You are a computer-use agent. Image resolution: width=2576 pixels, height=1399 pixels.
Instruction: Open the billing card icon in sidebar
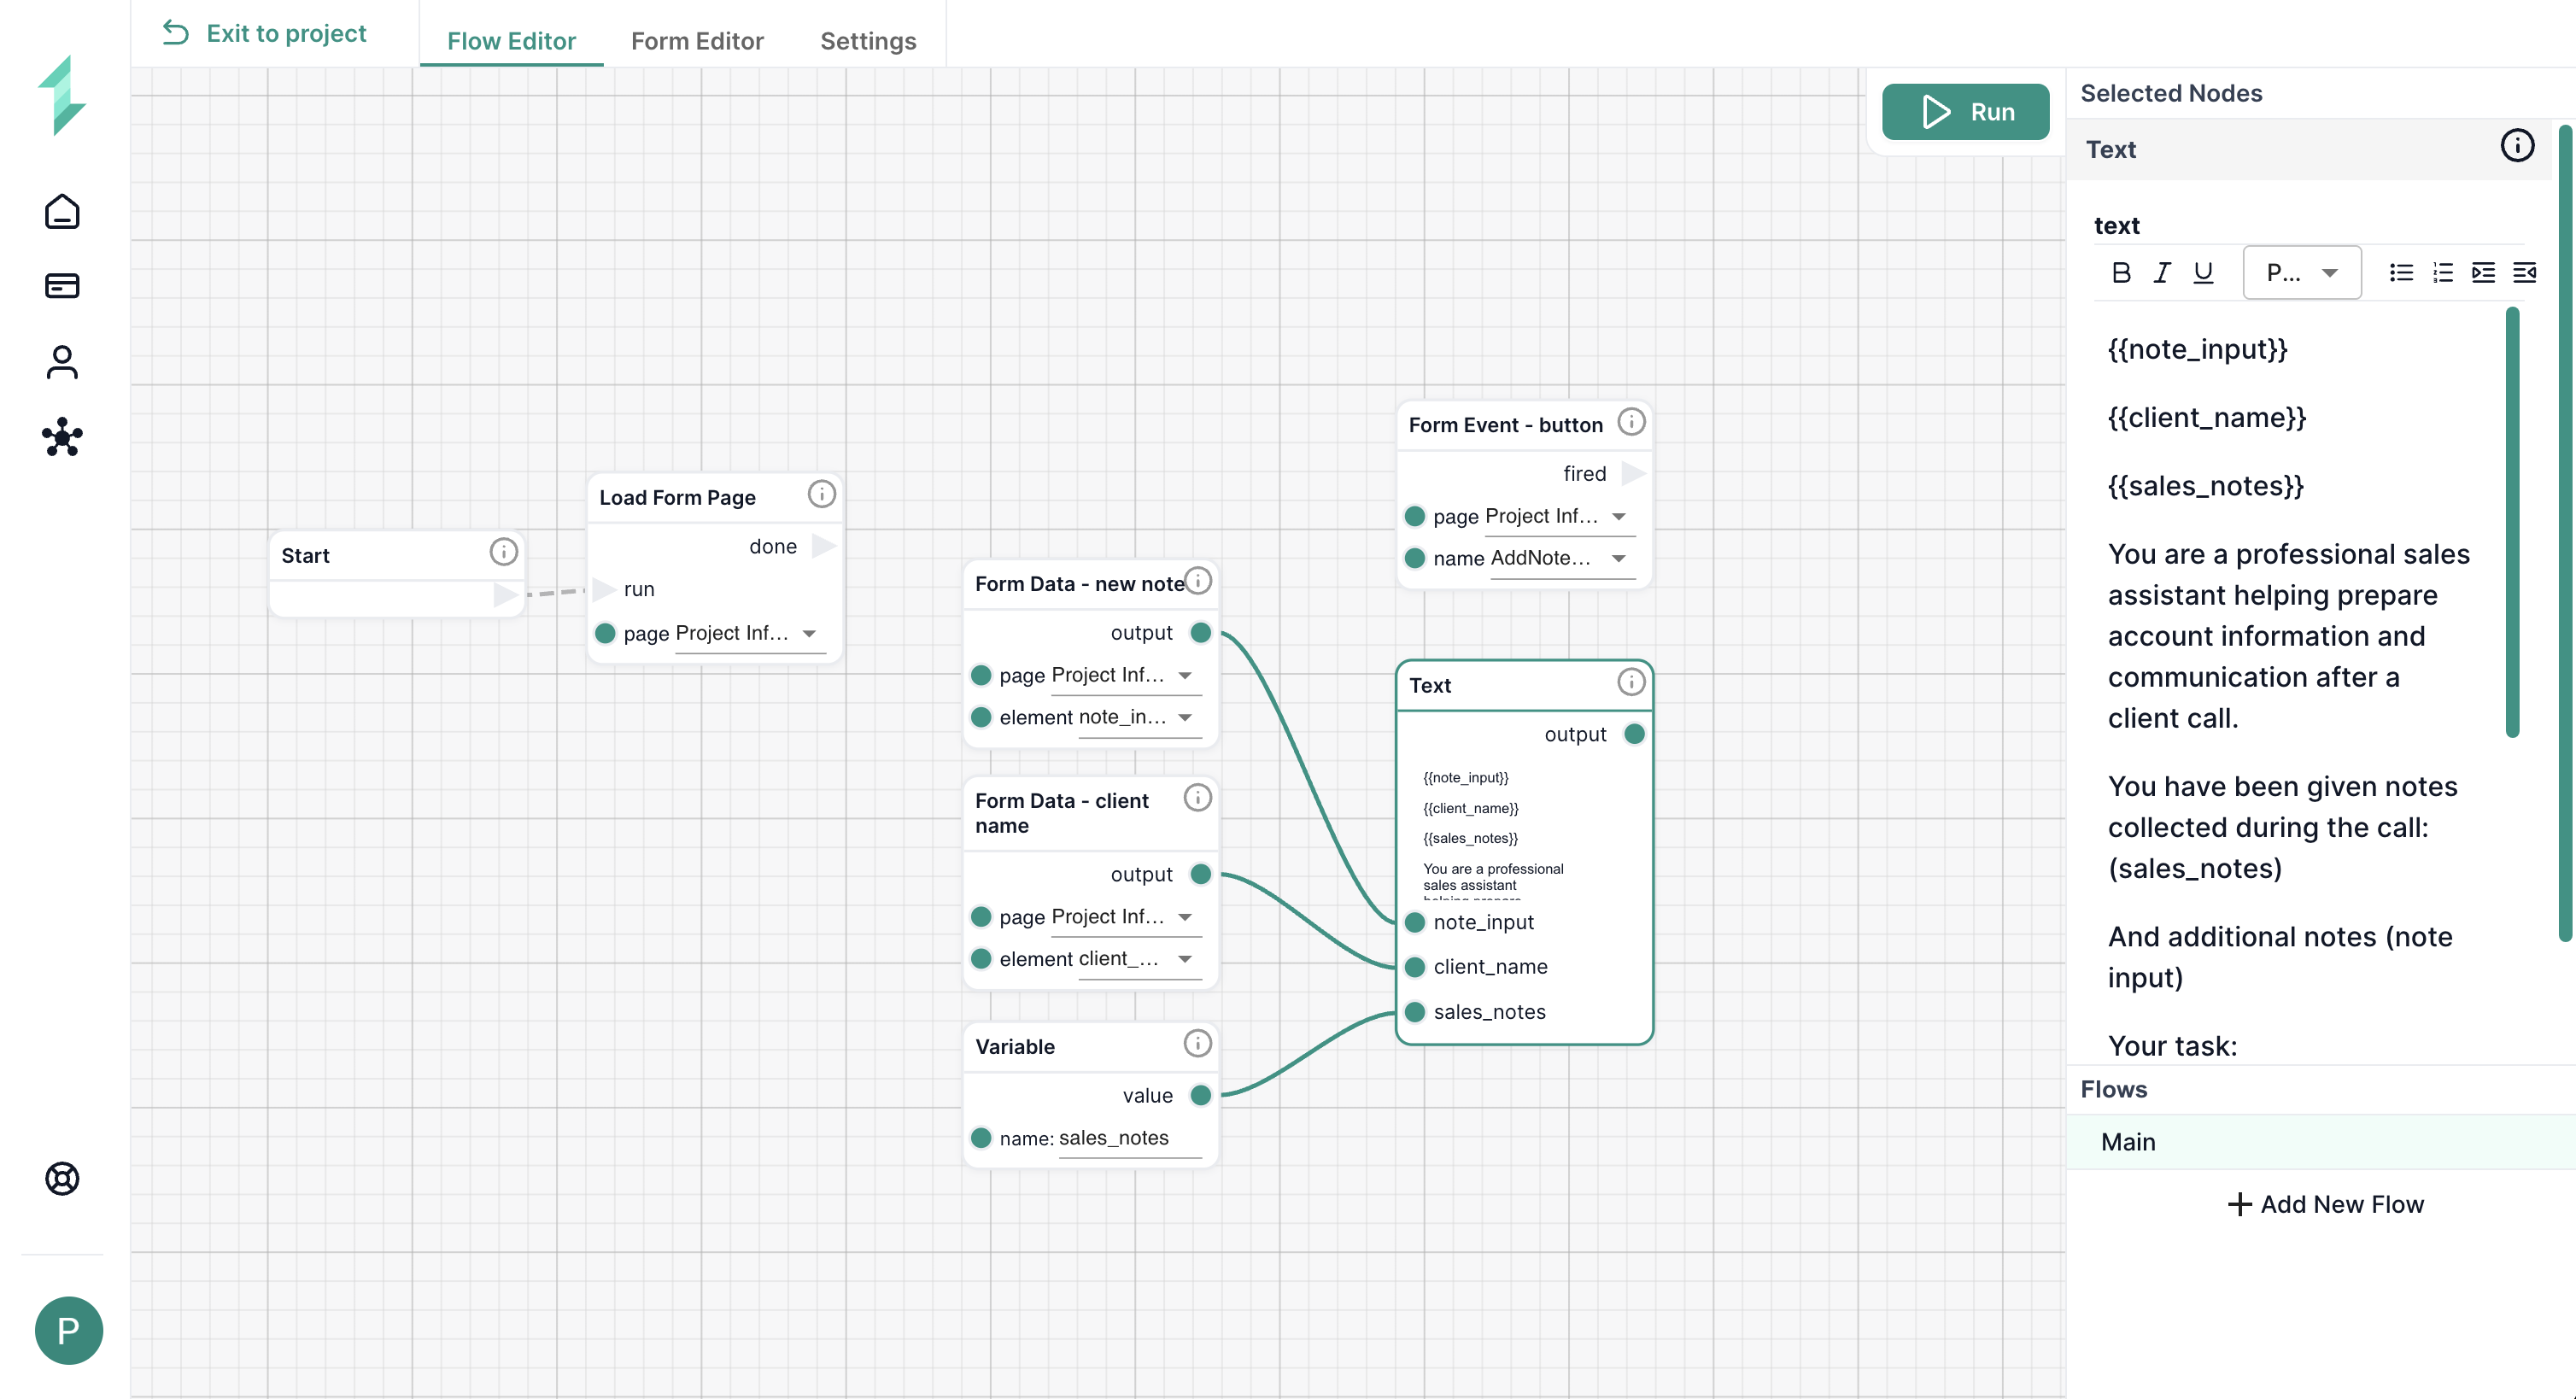point(62,286)
